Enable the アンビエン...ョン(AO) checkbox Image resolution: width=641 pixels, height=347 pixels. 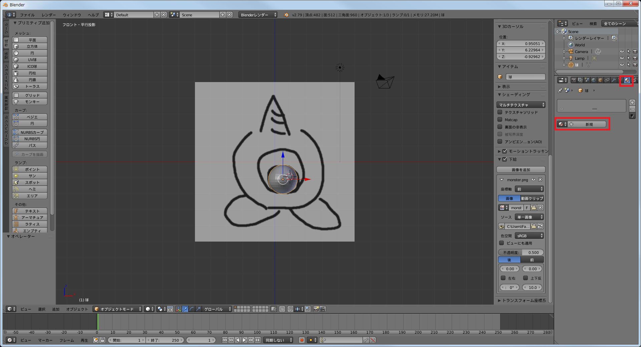(500, 142)
